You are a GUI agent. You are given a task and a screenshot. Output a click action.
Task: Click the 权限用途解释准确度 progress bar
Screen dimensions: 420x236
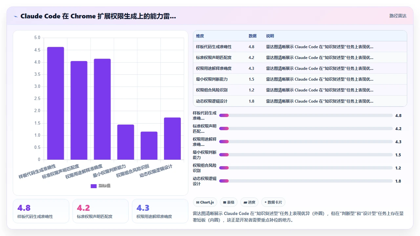tap(306, 142)
